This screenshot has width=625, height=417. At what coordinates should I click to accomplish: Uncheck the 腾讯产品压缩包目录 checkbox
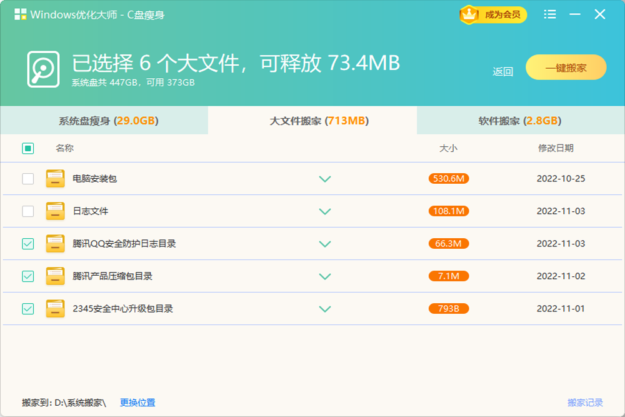pyautogui.click(x=26, y=276)
